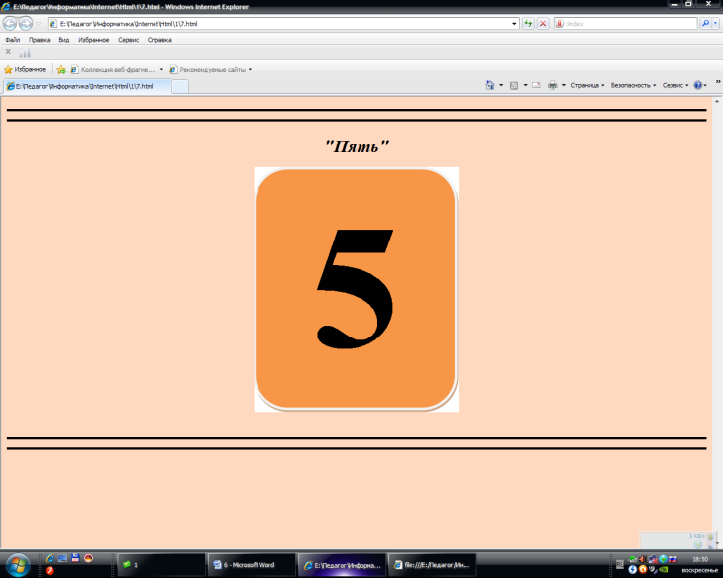Go back with the browser Back arrow
This screenshot has width=723, height=578.
click(10, 23)
